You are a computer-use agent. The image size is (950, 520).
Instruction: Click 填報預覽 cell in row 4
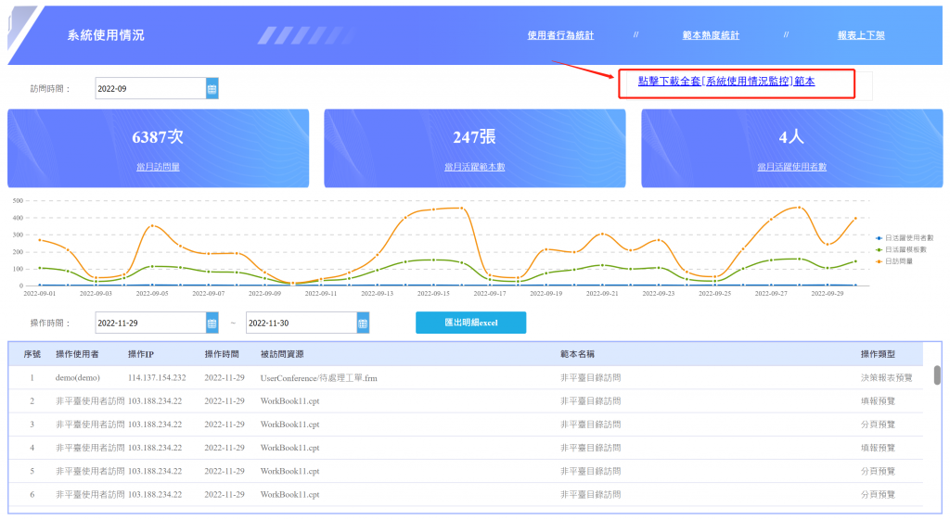click(x=878, y=448)
